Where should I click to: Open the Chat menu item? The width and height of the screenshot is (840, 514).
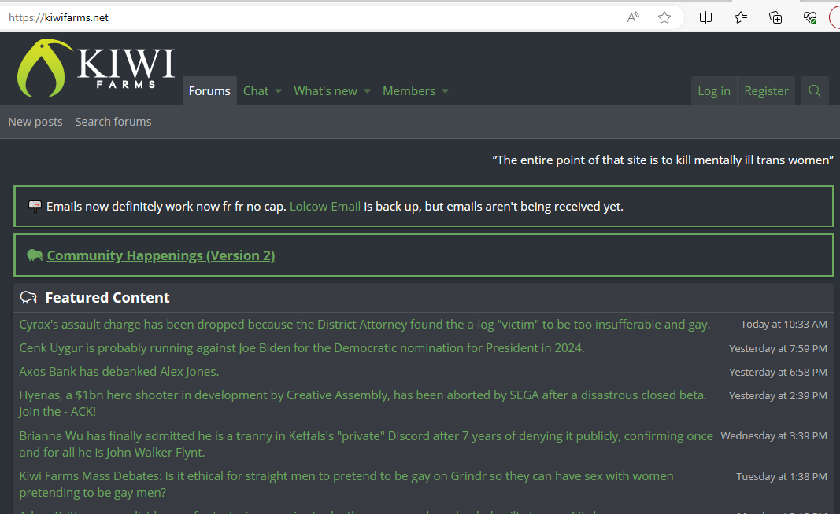256,91
